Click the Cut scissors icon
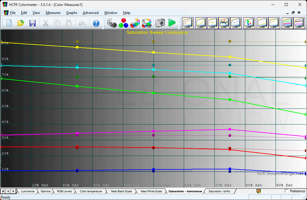Screen dimensions: 307x200 (x=46, y=23)
